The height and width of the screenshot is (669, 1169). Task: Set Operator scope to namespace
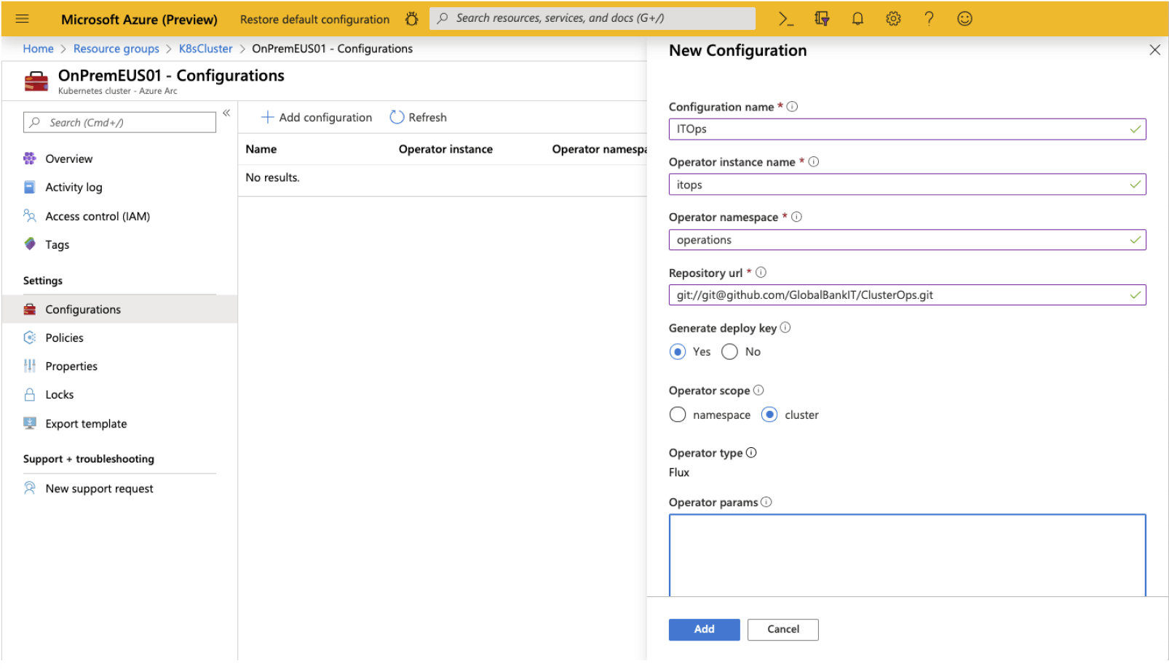tap(677, 414)
